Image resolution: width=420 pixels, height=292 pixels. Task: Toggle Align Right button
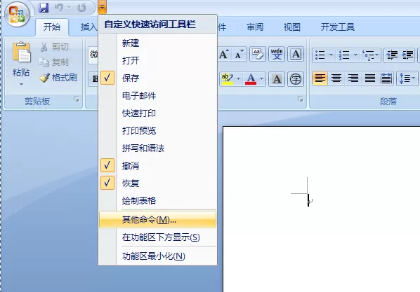353,78
